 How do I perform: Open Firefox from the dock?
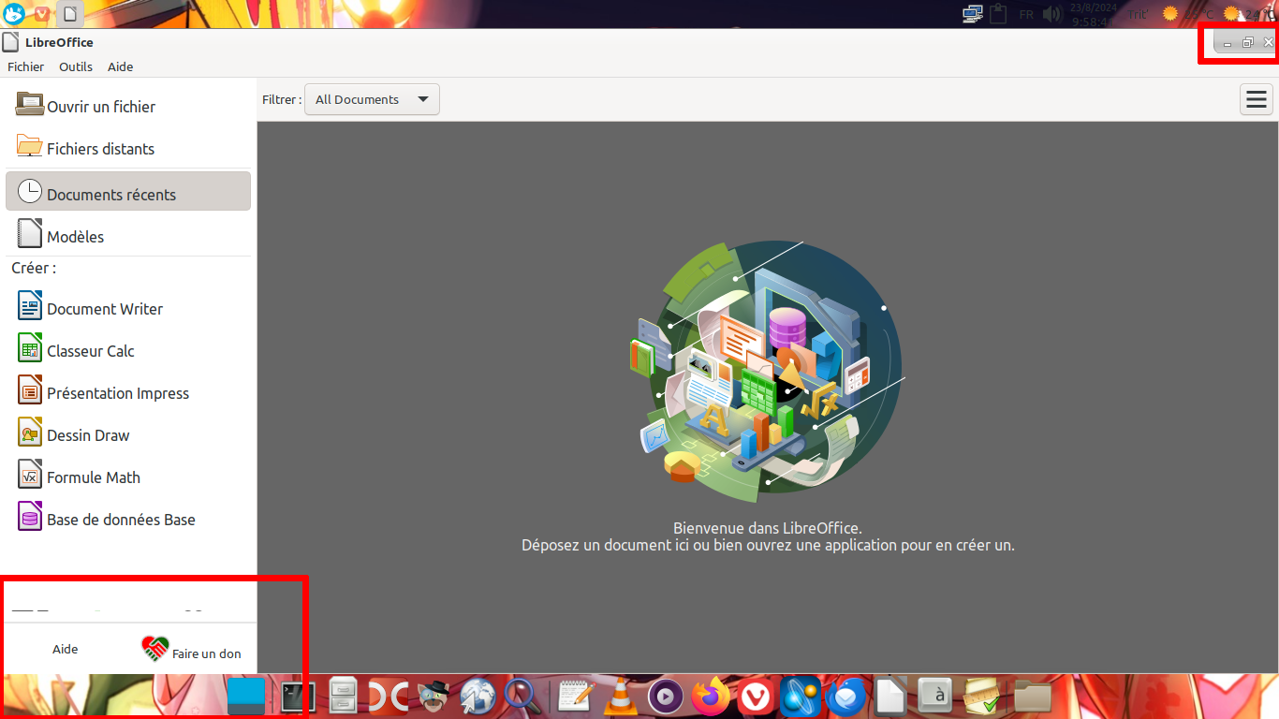711,697
